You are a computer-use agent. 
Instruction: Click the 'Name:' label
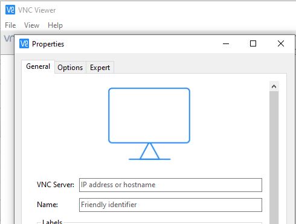coord(47,205)
